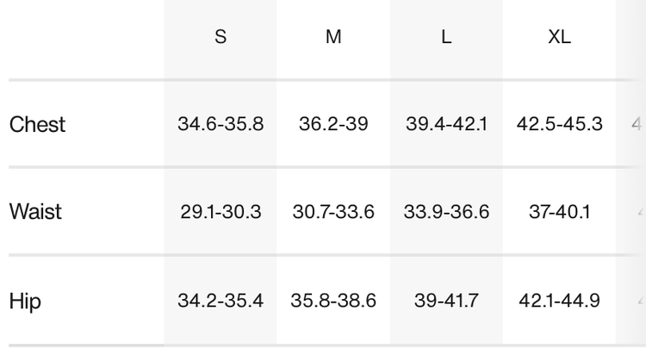This screenshot has height=355, width=646.
Task: Click the L size column header
Action: coord(446,38)
